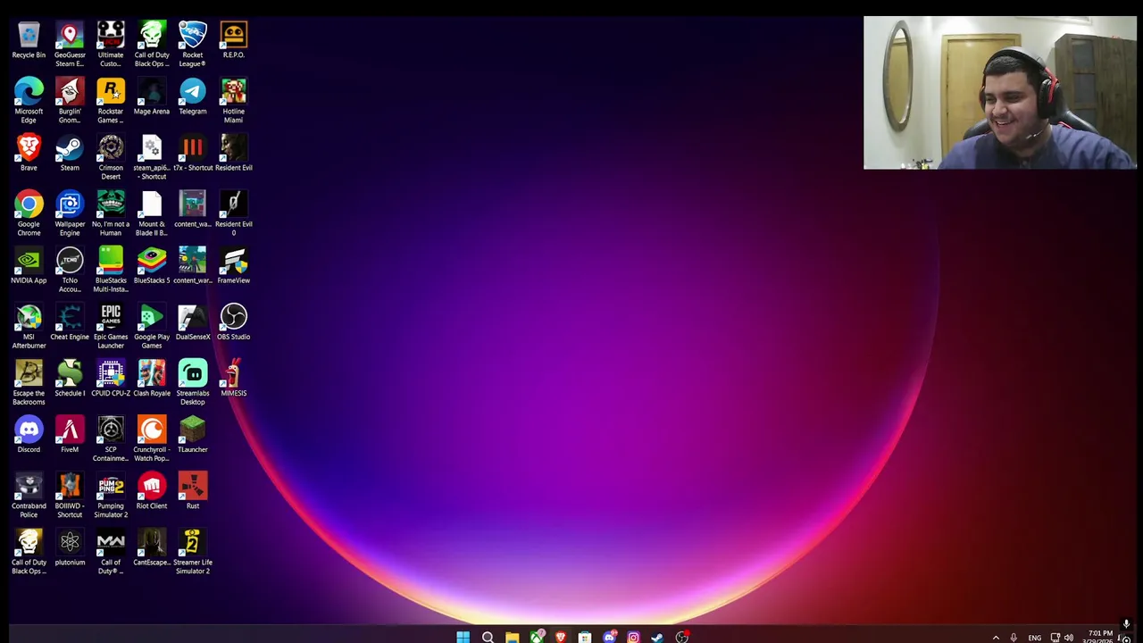The image size is (1143, 643).
Task: Launch Burglin' Gnomes desktop shortcut
Action: click(70, 102)
